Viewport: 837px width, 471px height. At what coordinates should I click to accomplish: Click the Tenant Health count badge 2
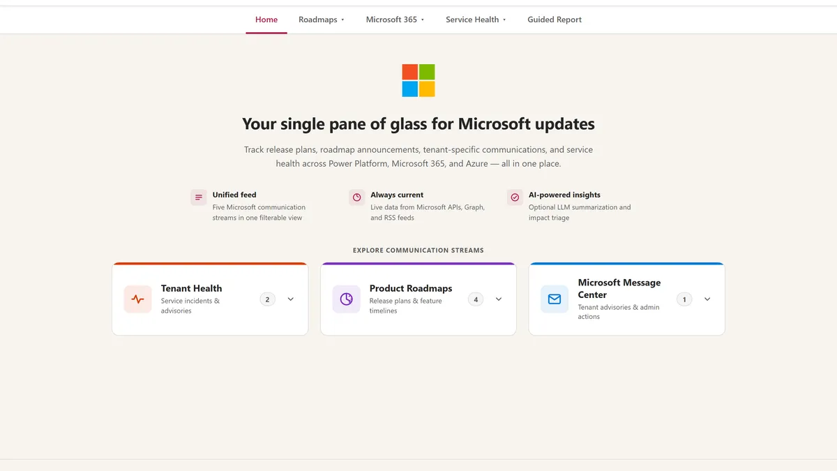(x=267, y=299)
